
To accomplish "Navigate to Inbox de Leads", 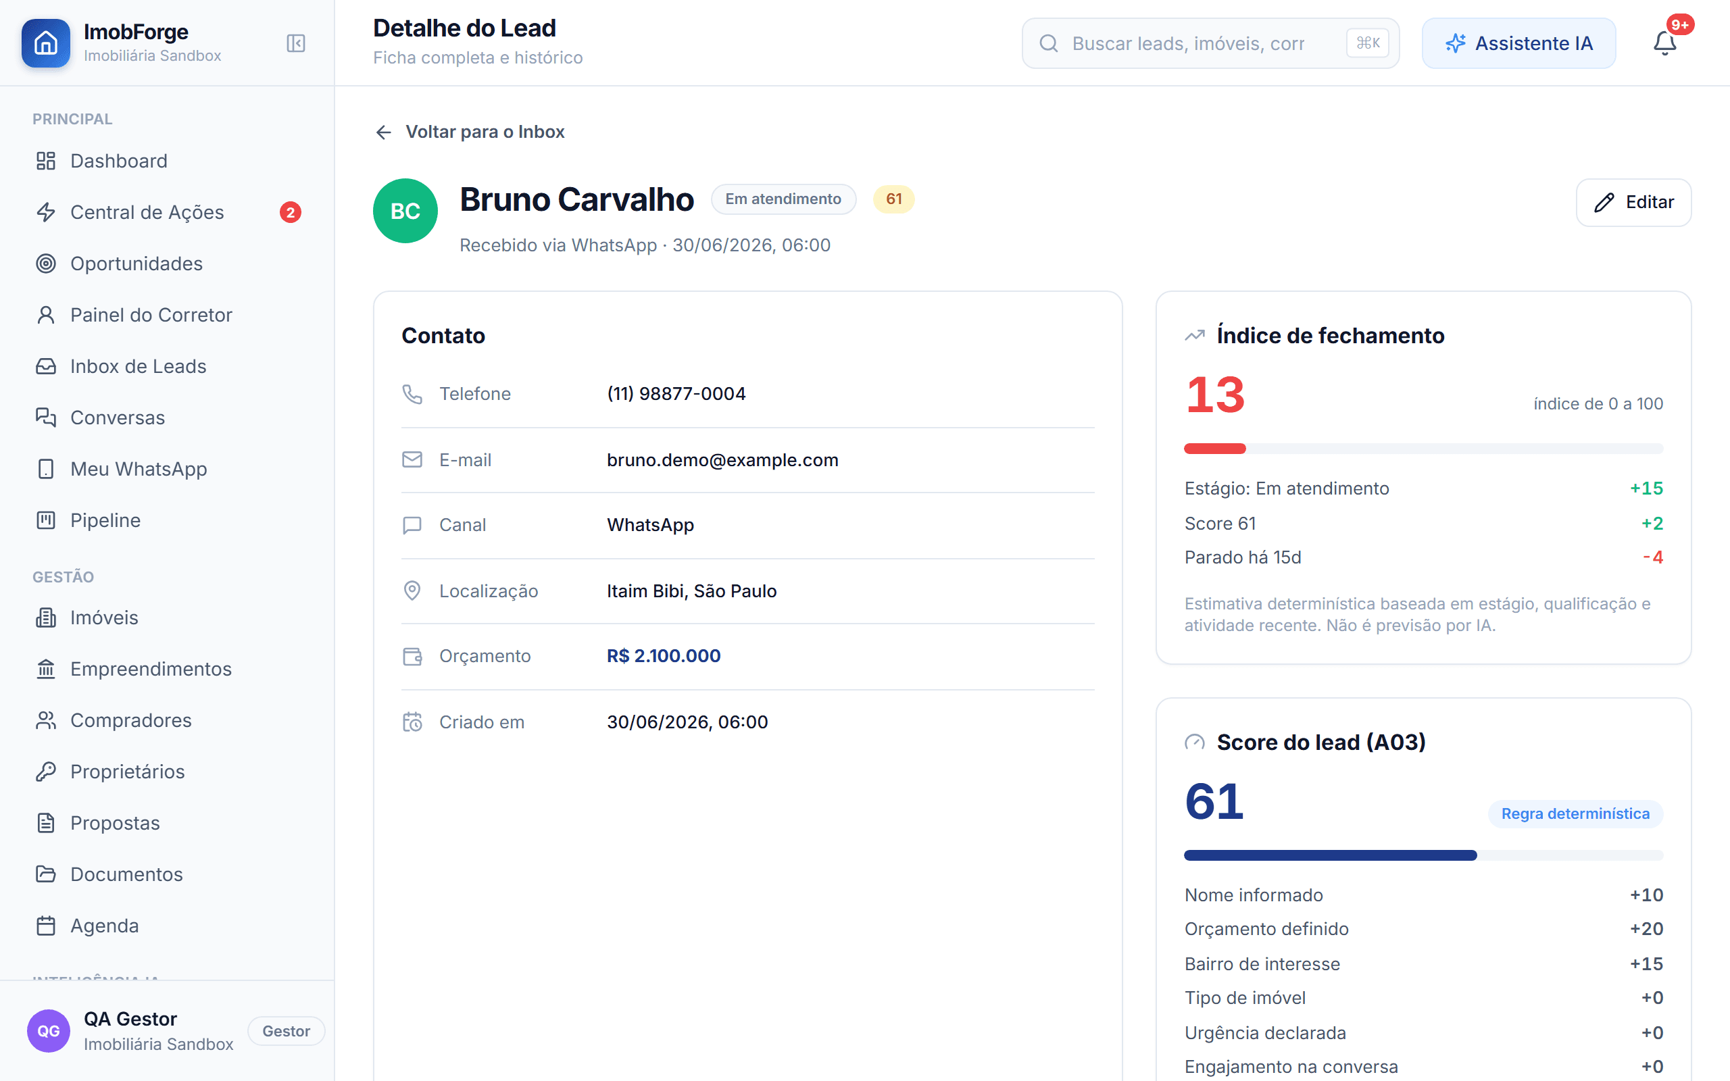I will [168, 367].
